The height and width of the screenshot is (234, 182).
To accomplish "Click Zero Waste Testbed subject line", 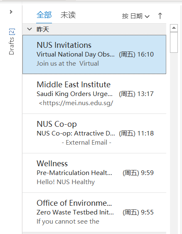I will [75, 212].
